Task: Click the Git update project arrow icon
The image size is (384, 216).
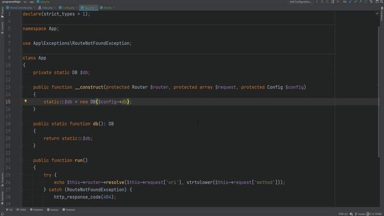Action: coord(350,2)
